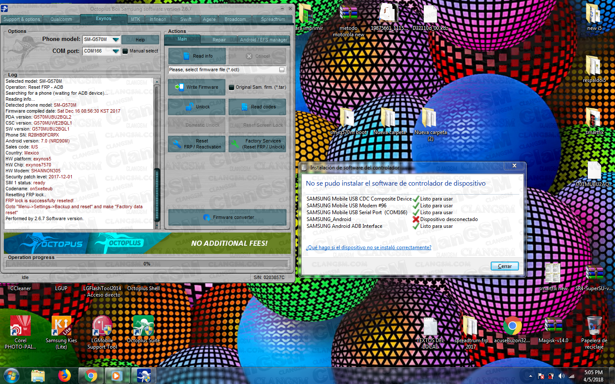Show hidden tray icons arrow
The image size is (615, 384).
coord(530,376)
